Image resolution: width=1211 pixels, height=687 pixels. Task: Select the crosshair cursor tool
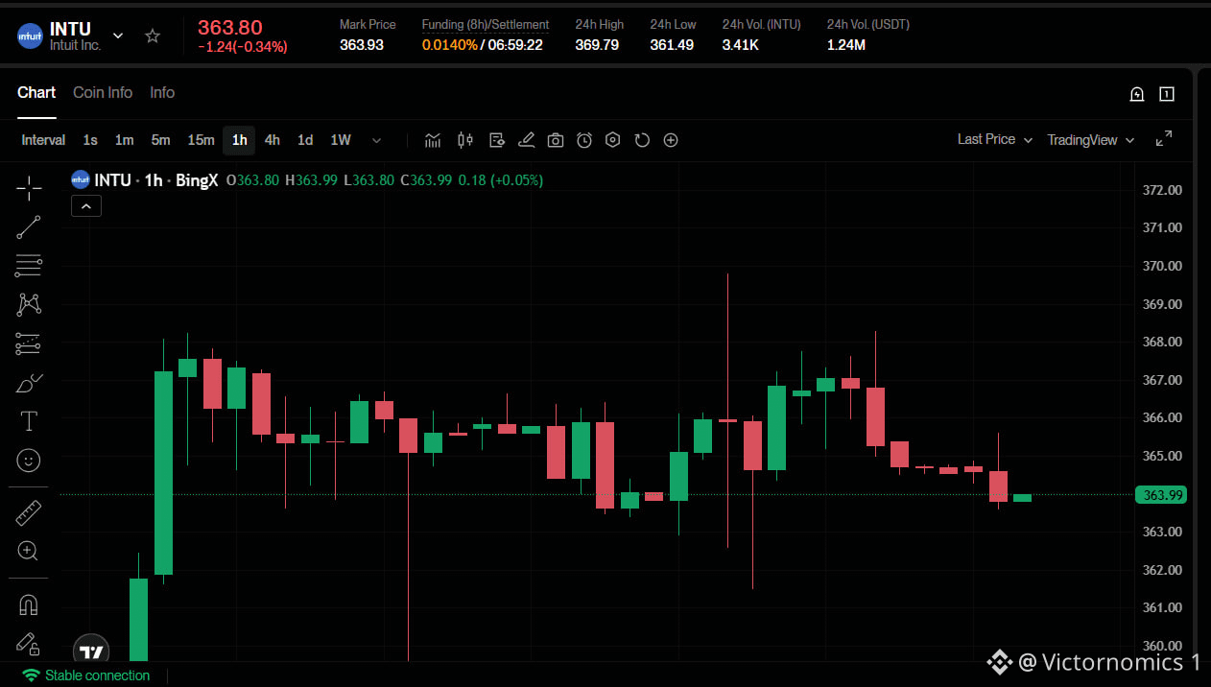tap(29, 188)
